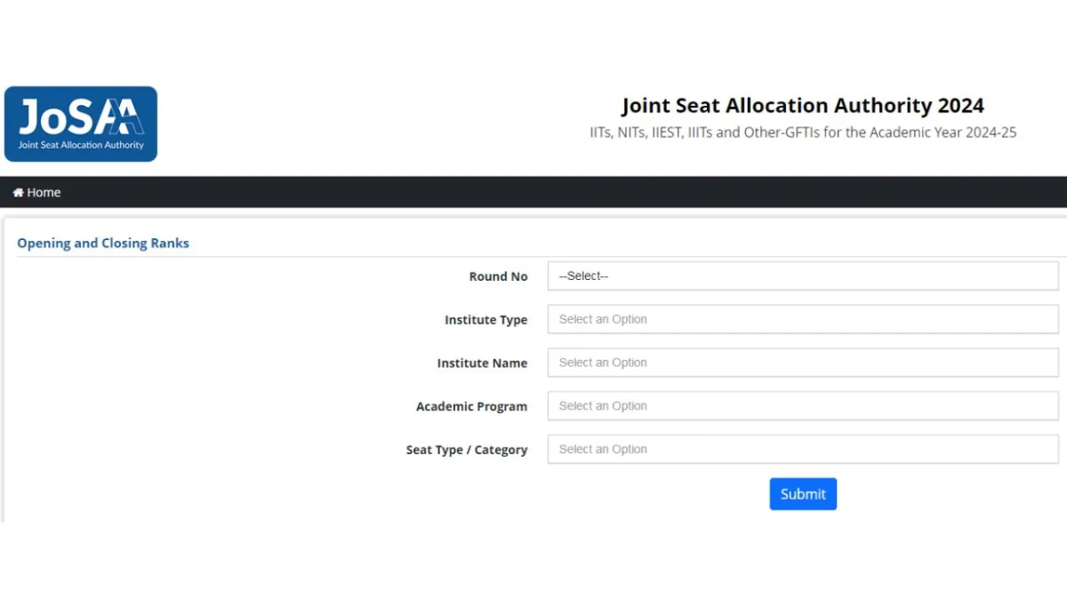Click the Opening and Closing Ranks heading

pyautogui.click(x=103, y=243)
